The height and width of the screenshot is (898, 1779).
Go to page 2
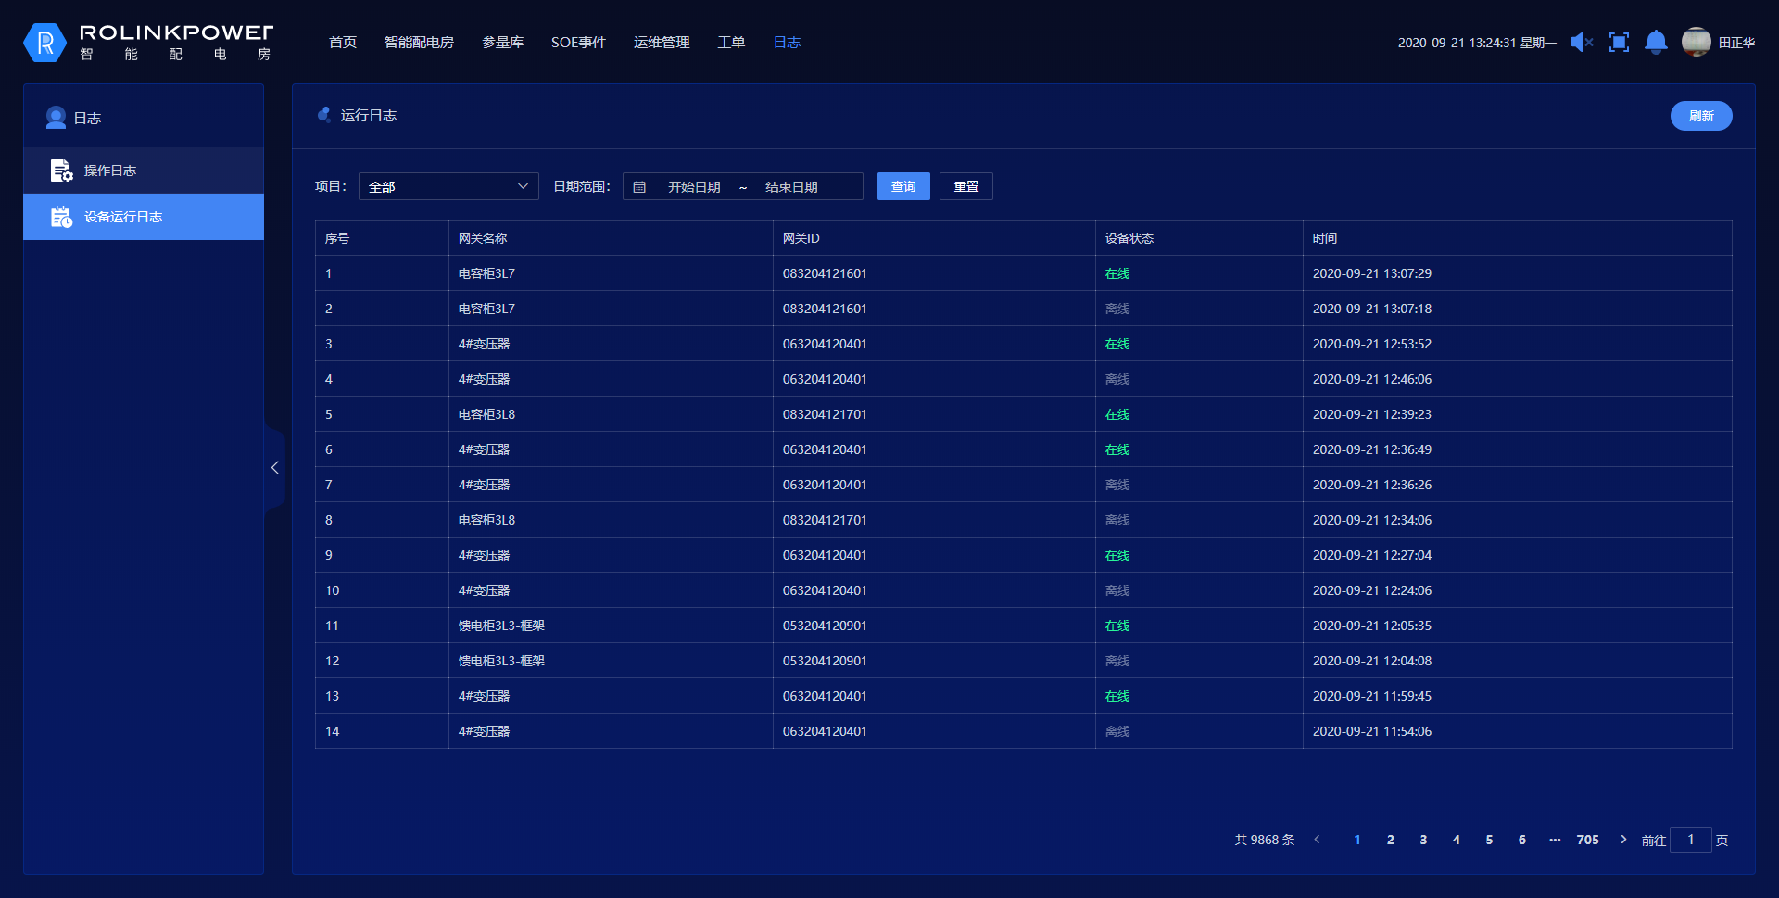coord(1391,840)
